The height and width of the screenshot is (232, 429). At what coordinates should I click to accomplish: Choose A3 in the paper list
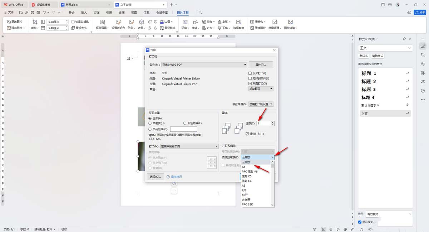(x=256, y=186)
